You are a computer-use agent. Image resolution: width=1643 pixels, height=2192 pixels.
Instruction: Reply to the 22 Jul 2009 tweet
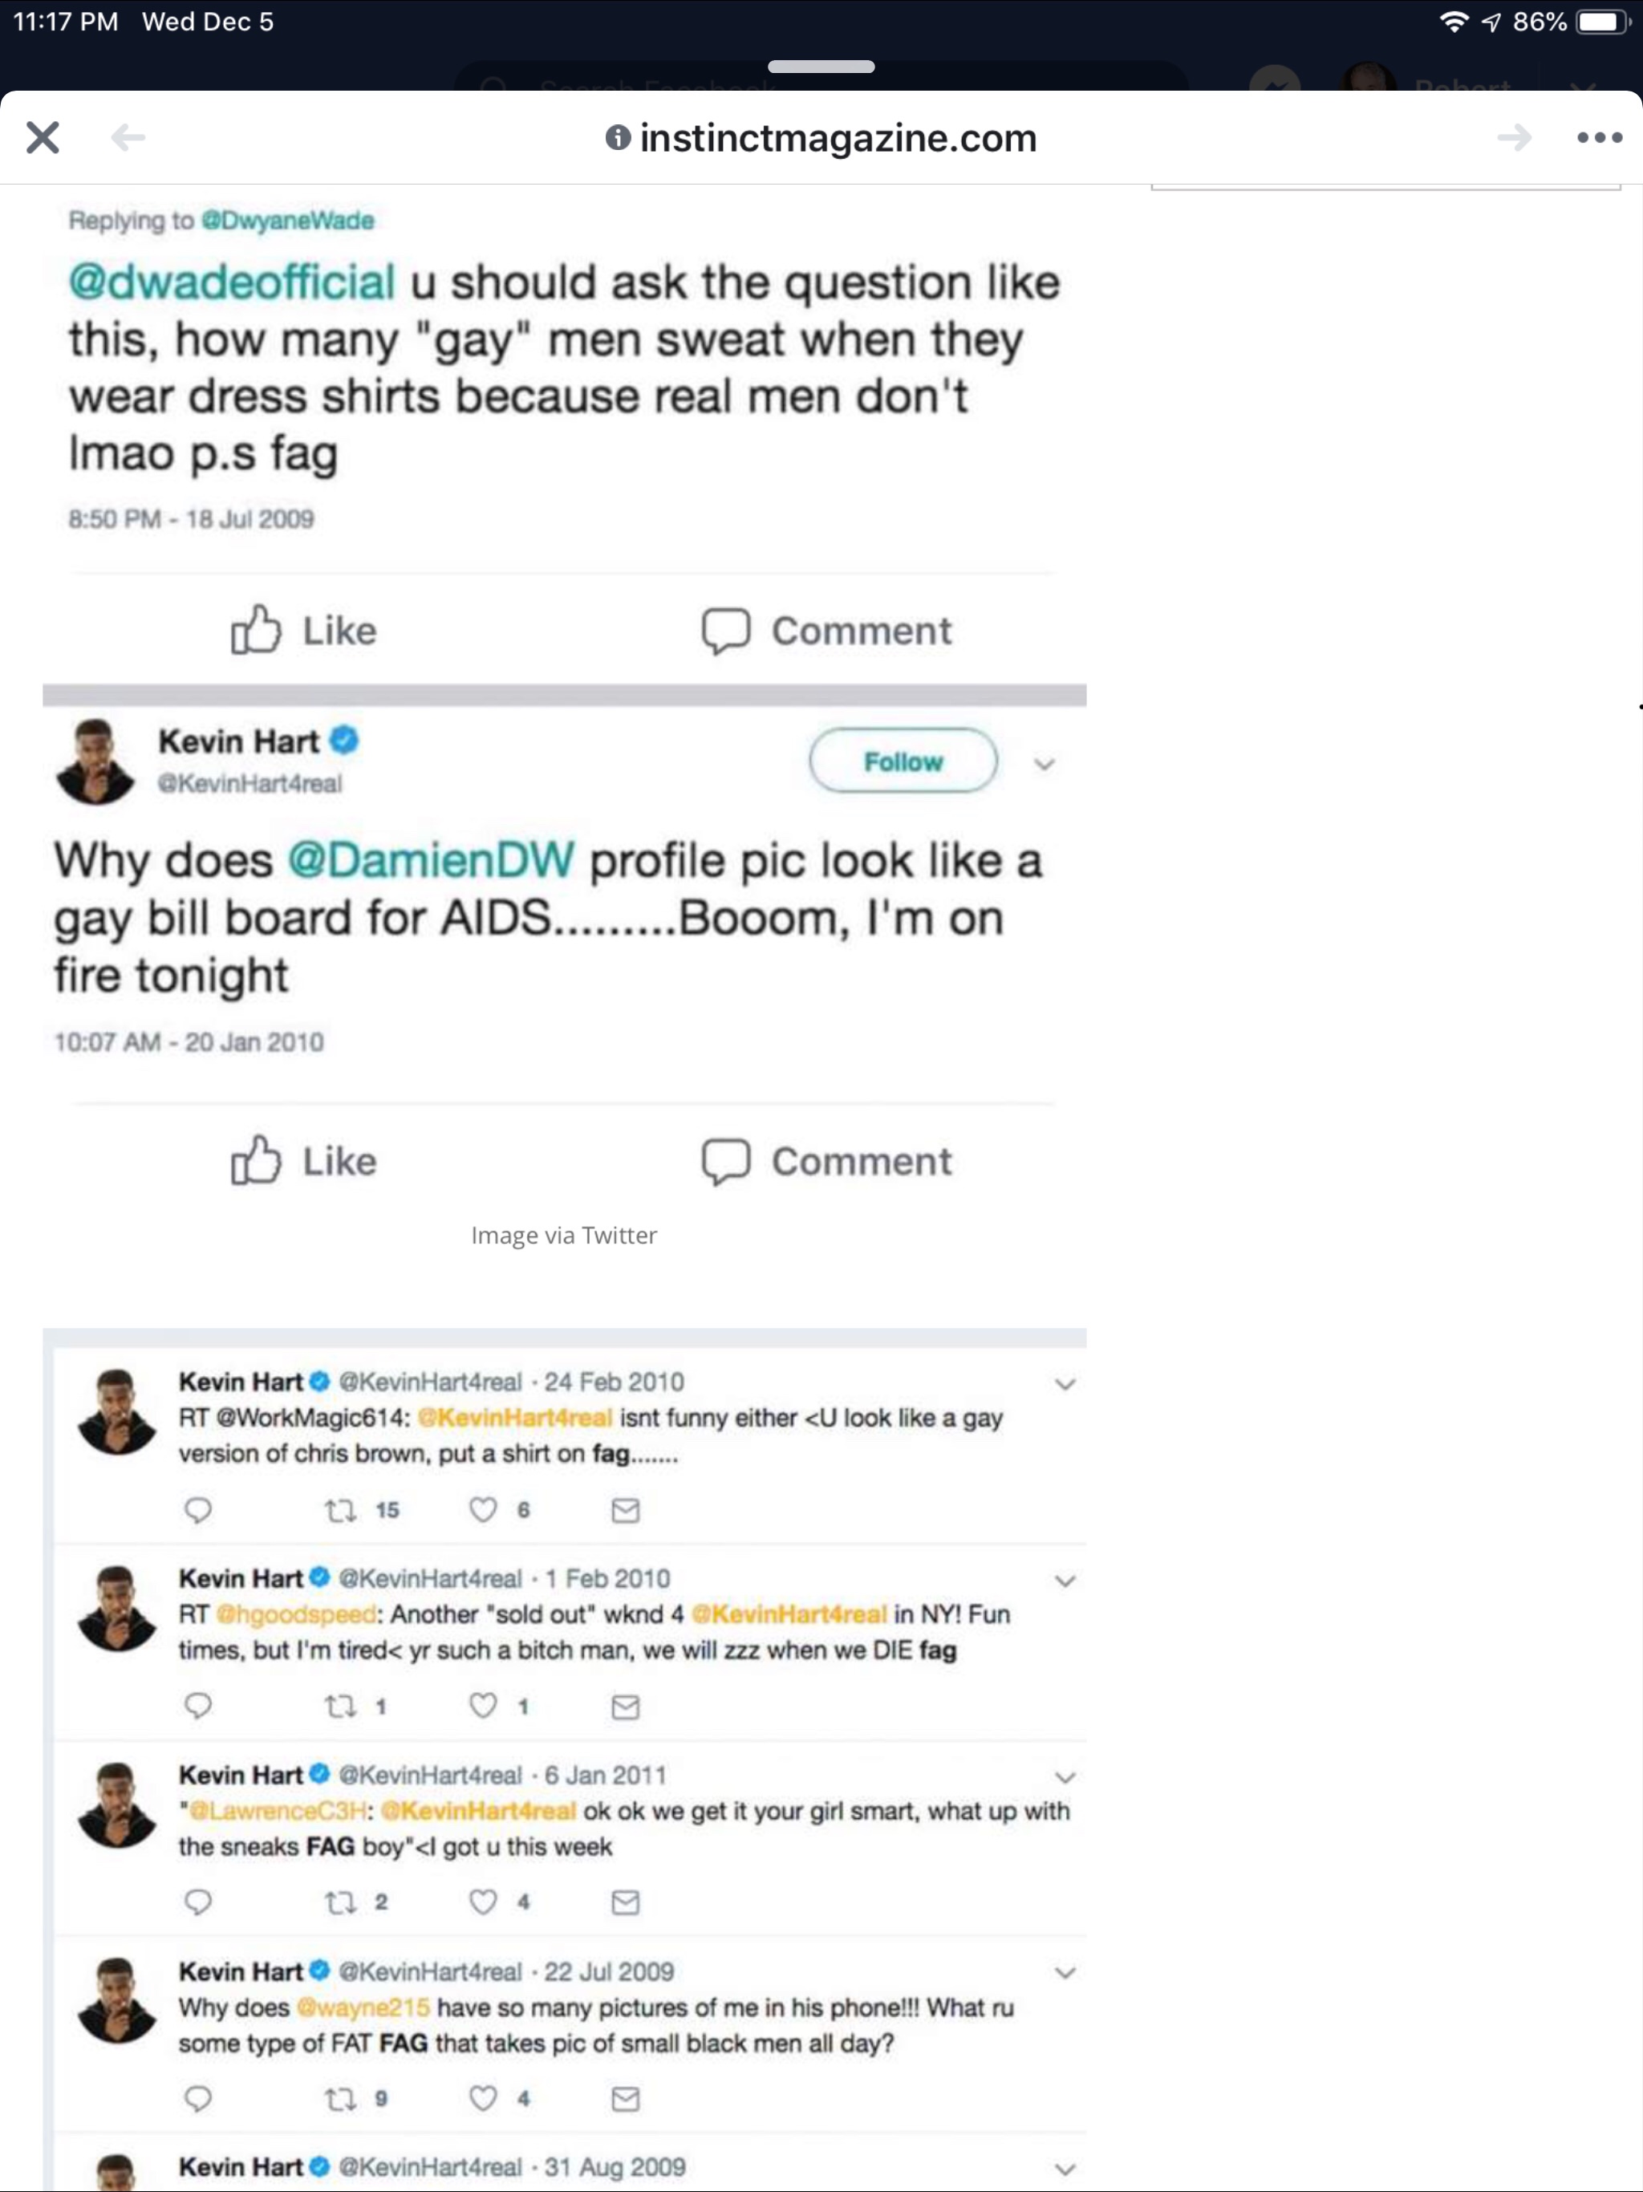pyautogui.click(x=198, y=2098)
